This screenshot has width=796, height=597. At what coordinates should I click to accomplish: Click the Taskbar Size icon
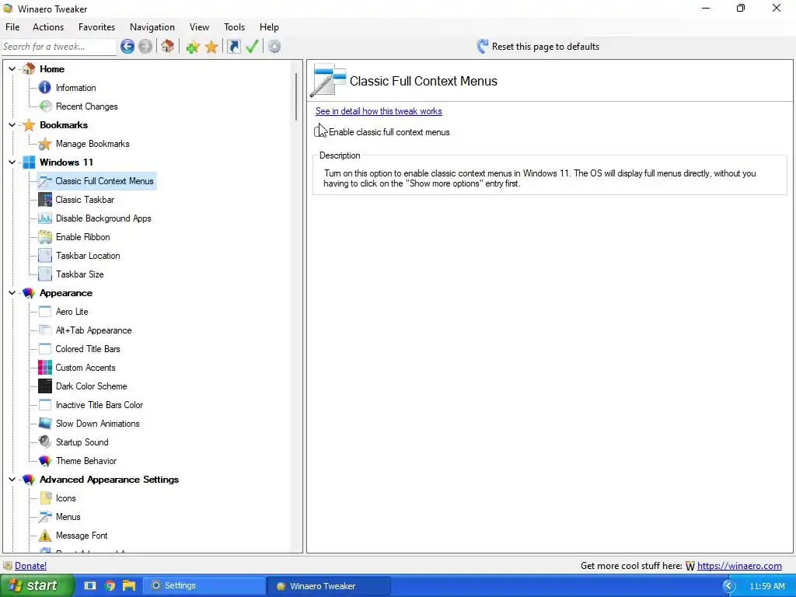(x=45, y=274)
